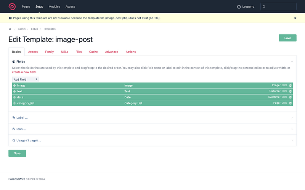Adjust category_list field 100% width indicator
Image resolution: width=305 pixels, height=190 pixels.
(284, 103)
